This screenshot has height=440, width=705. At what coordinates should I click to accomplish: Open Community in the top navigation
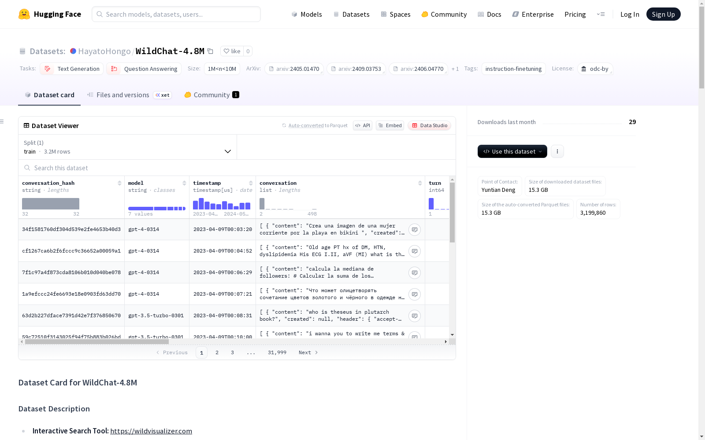[x=444, y=14]
